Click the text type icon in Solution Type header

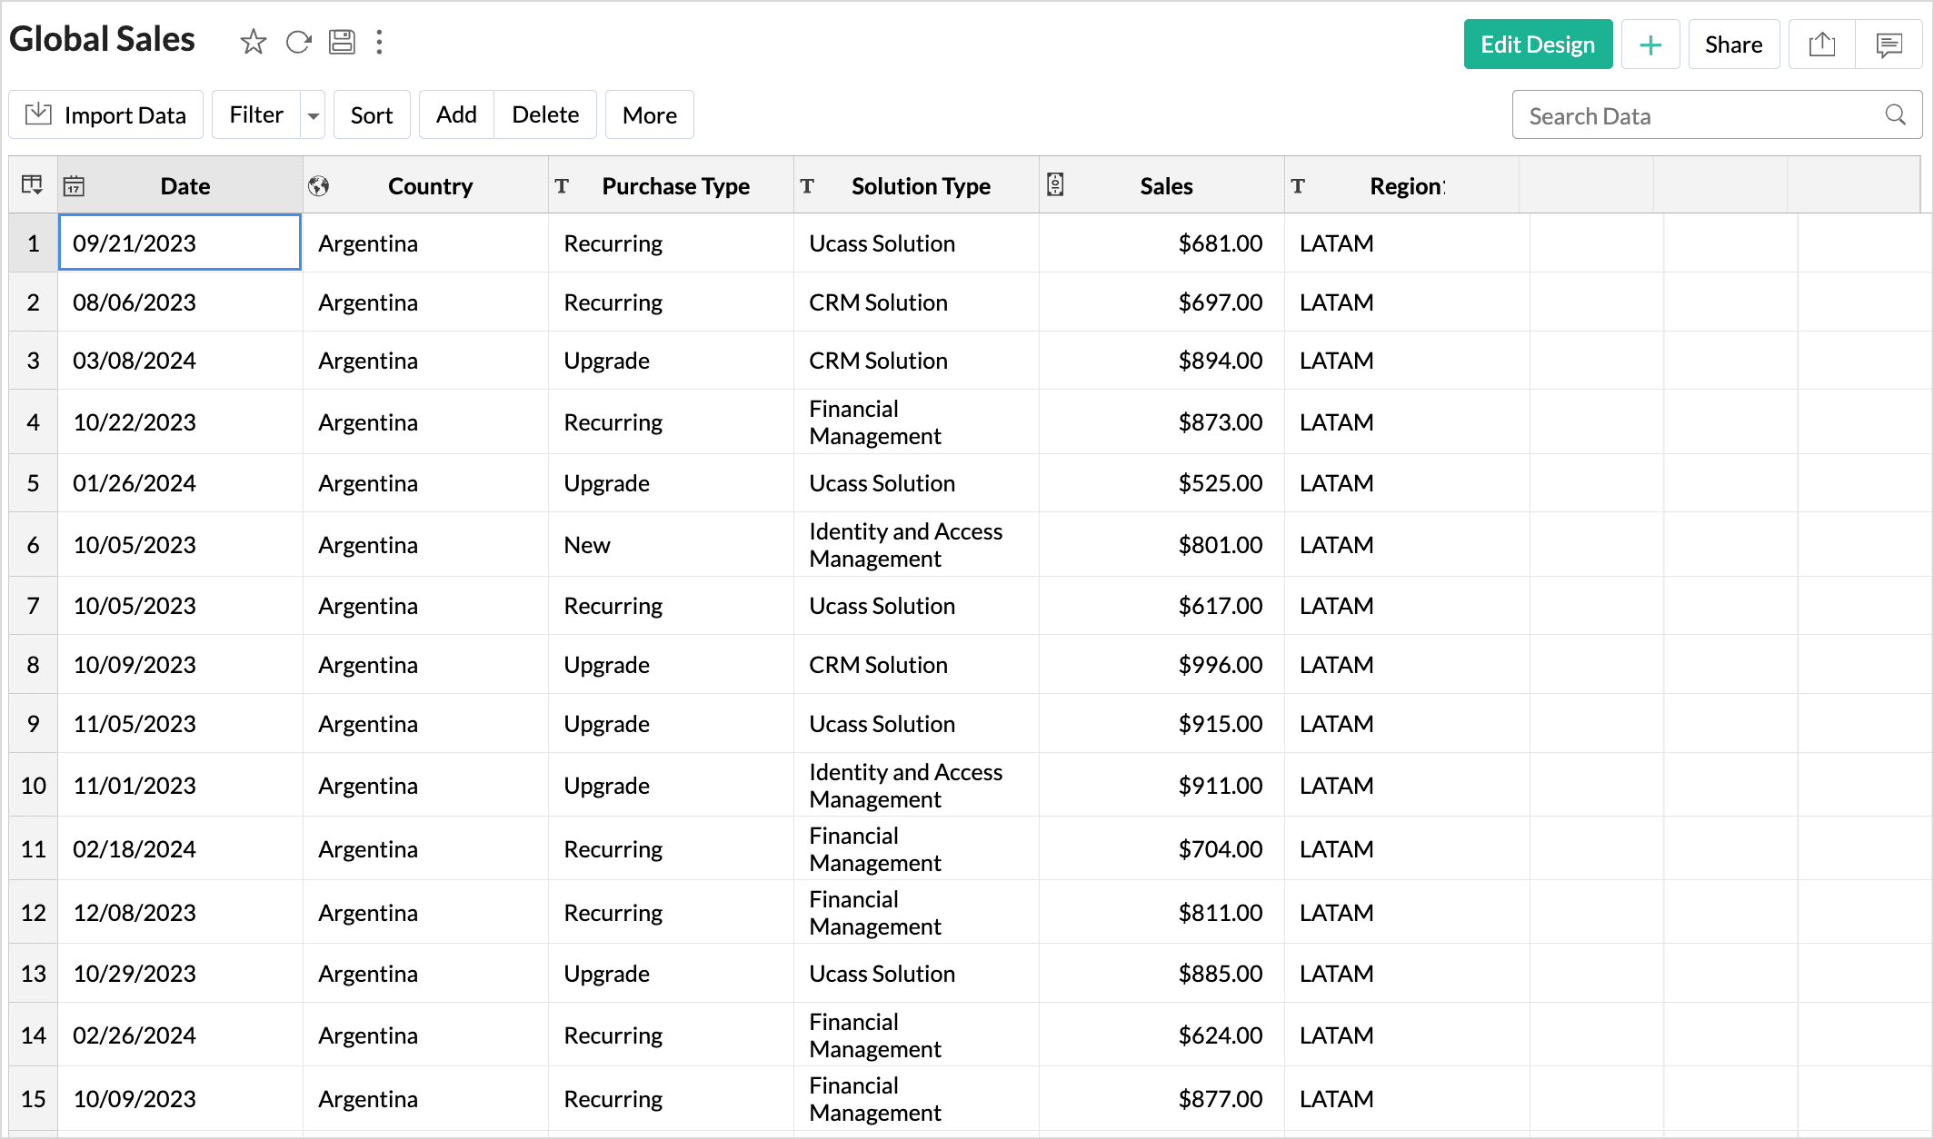[807, 186]
